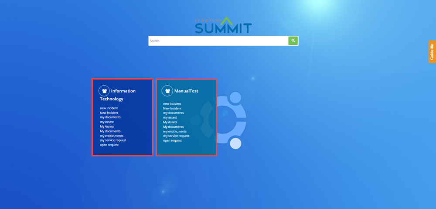This screenshot has width=436, height=209.
Task: Open the ManualTest heading
Action: tap(186, 91)
